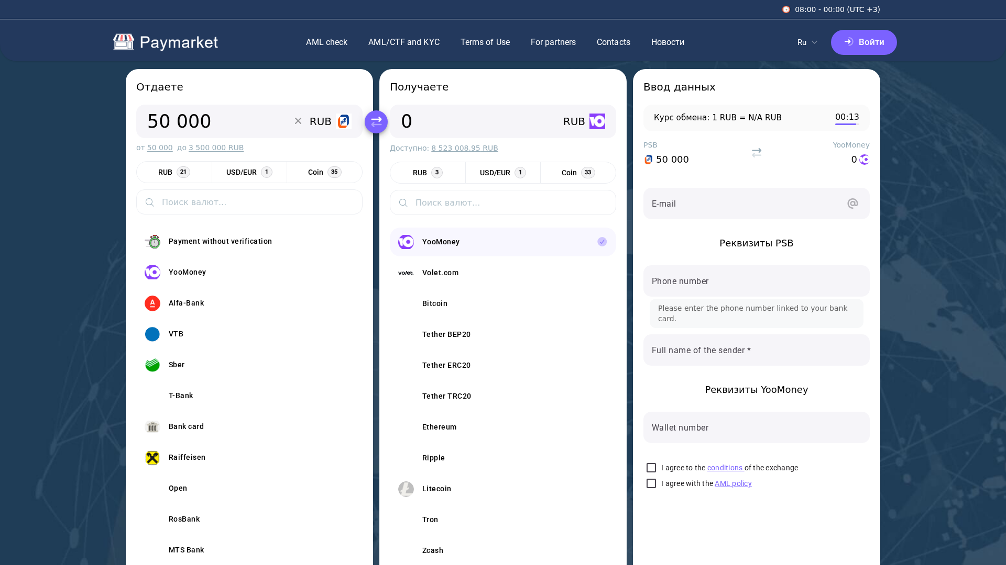Select RosBank in the give list
Viewport: 1006px width, 565px height.
249,519
